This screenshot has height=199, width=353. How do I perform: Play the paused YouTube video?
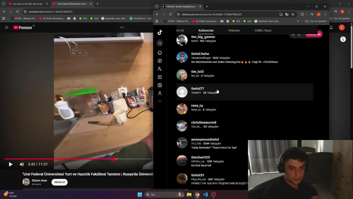[10, 164]
